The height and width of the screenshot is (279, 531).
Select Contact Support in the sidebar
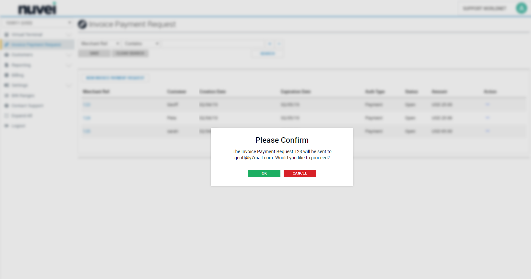click(27, 106)
